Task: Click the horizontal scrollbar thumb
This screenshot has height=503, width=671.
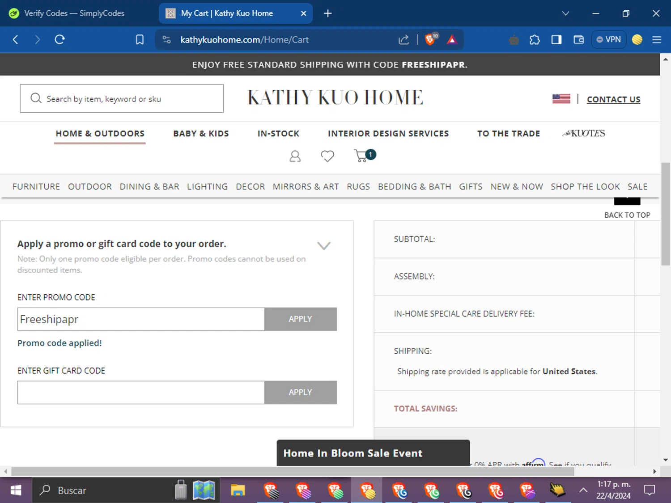Action: [293, 471]
